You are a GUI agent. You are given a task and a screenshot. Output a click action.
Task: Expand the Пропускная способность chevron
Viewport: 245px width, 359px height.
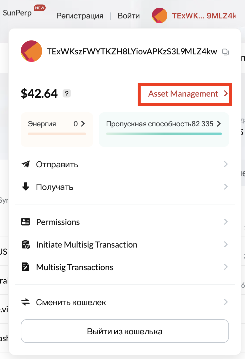pos(219,124)
